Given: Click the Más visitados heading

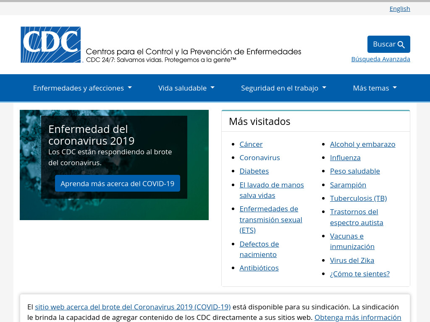Looking at the screenshot, I should point(260,121).
